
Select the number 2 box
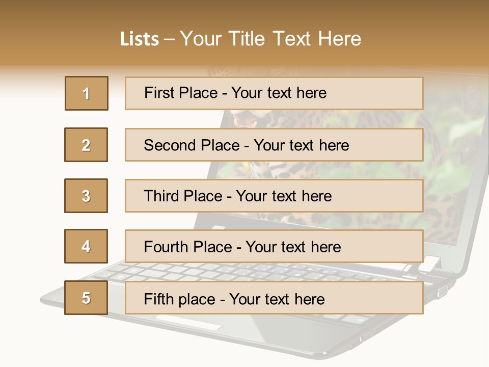point(86,145)
